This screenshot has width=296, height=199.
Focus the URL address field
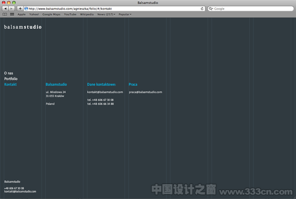pos(114,9)
